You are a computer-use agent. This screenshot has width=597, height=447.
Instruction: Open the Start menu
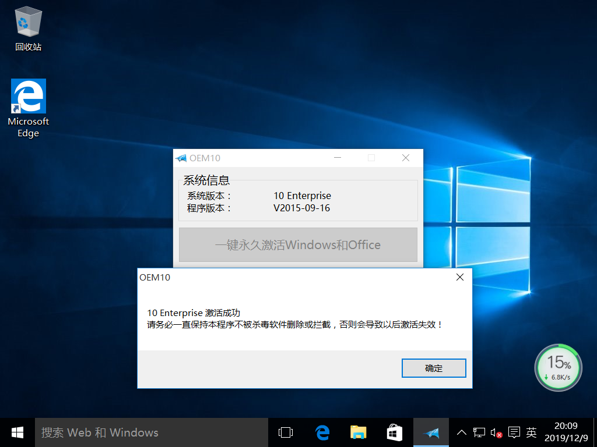click(x=17, y=432)
